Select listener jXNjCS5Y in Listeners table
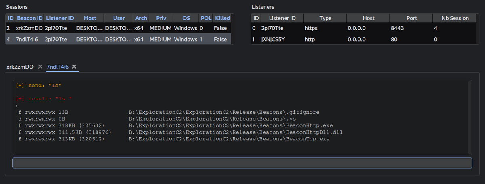Image resolution: width=485 pixels, height=184 pixels. [x=365, y=39]
